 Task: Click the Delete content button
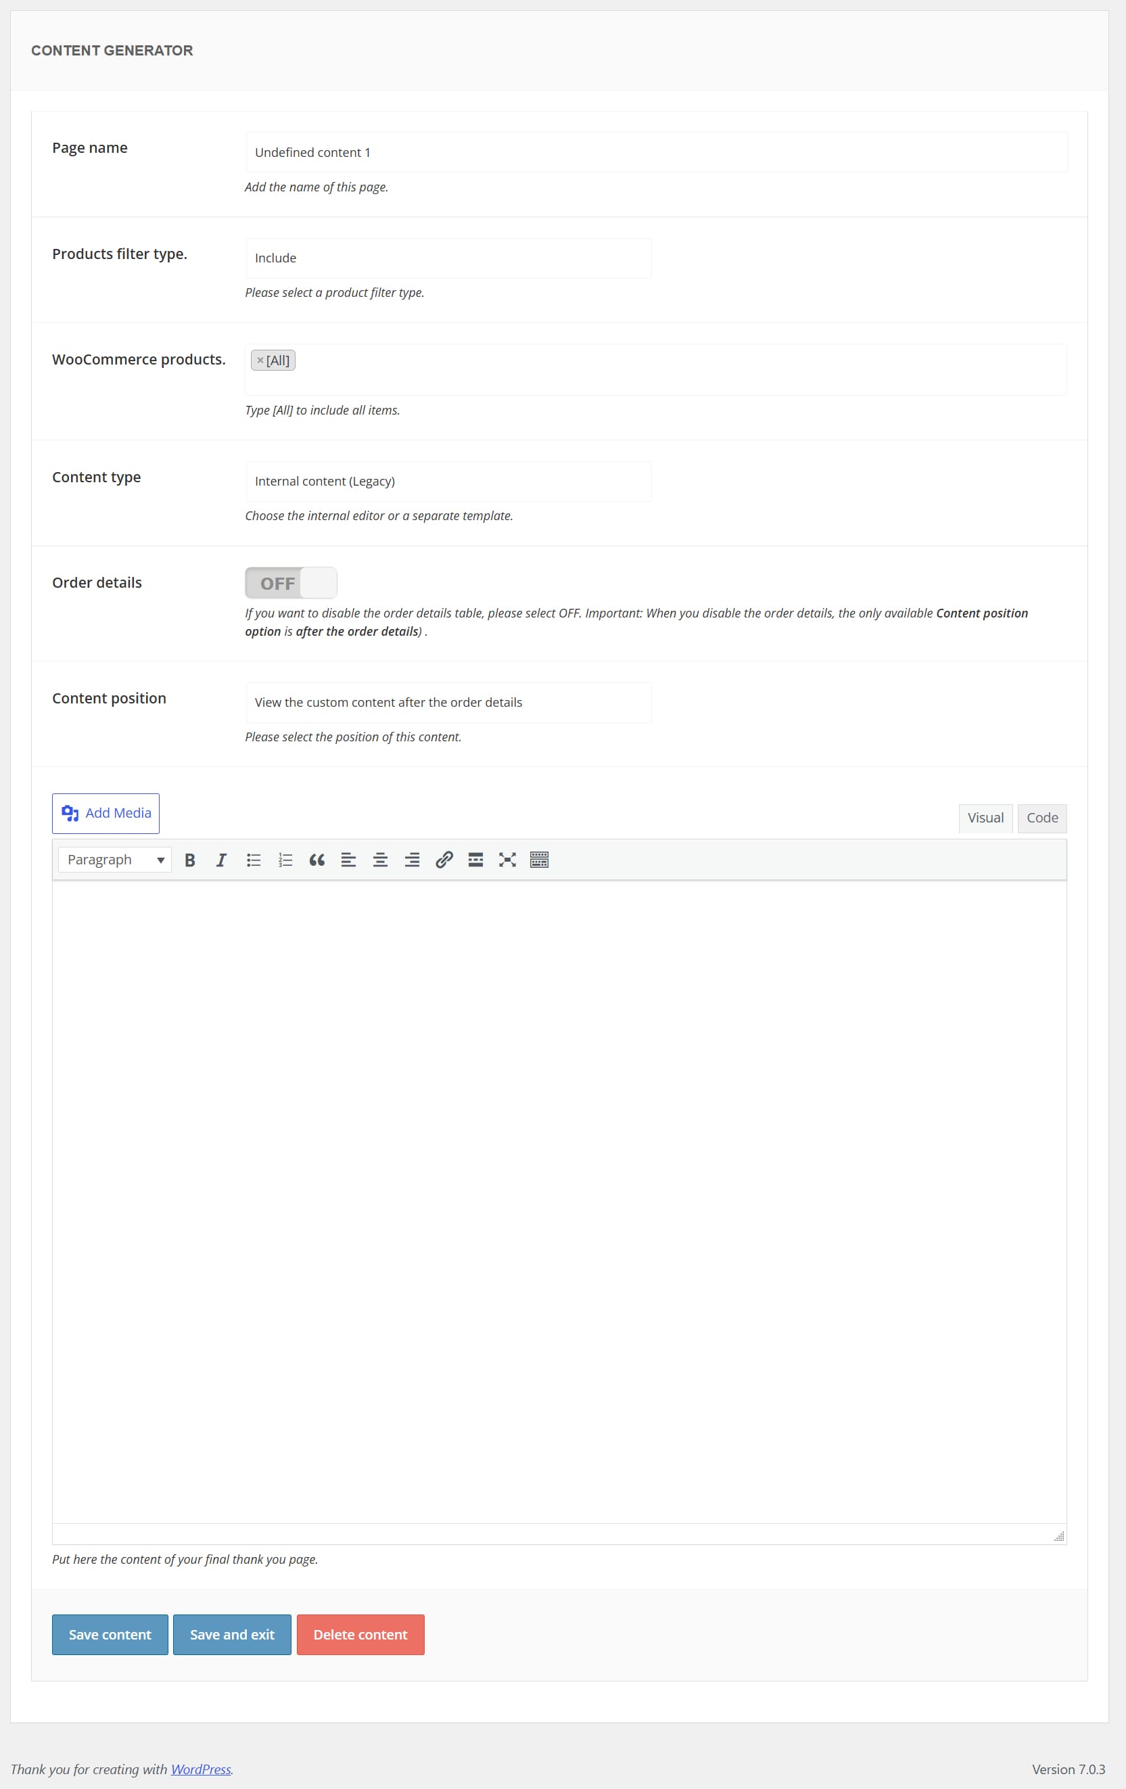pyautogui.click(x=360, y=1635)
